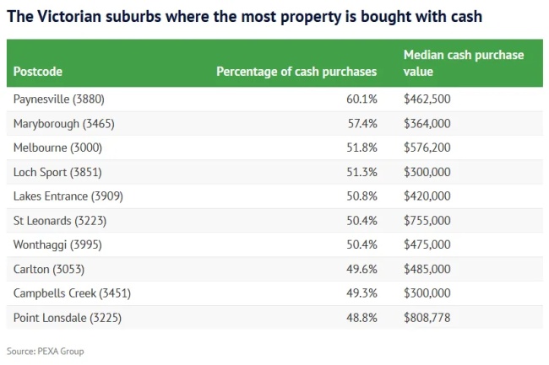Click the Percentage of cash purchases header
Image resolution: width=549 pixels, height=365 pixels.
click(x=296, y=72)
